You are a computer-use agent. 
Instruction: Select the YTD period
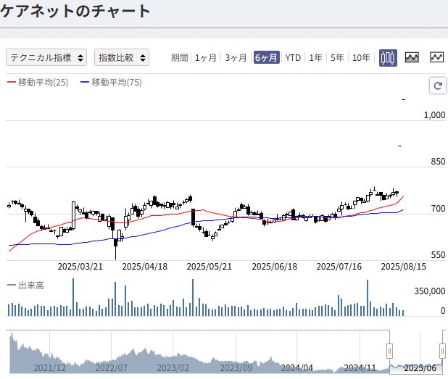coord(293,58)
